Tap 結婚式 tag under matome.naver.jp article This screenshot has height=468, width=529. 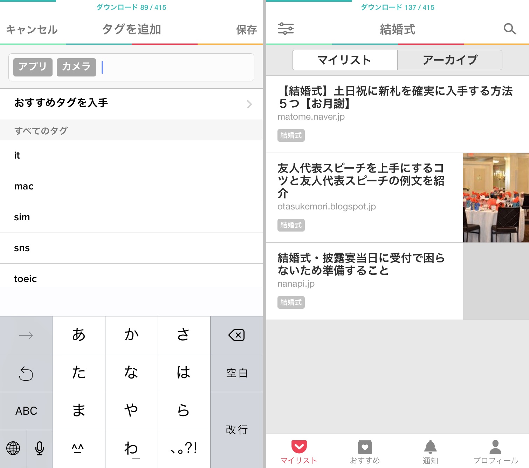tap(291, 135)
